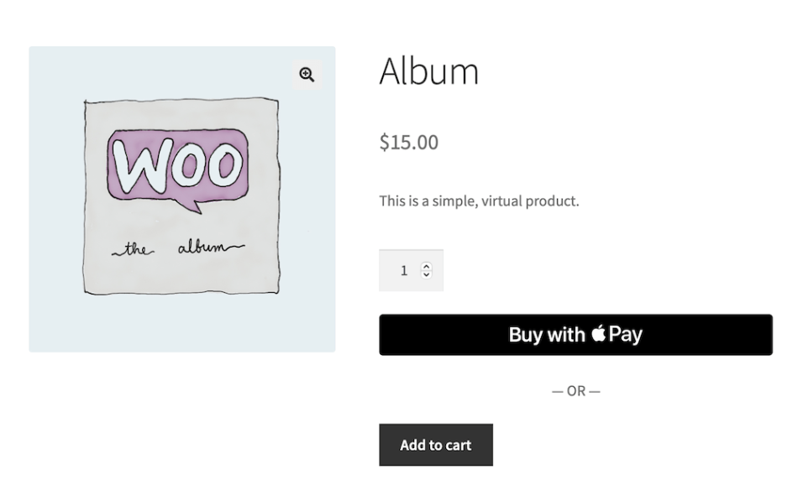798x495 pixels.
Task: Decrease quantity with the down arrow
Action: 427,274
